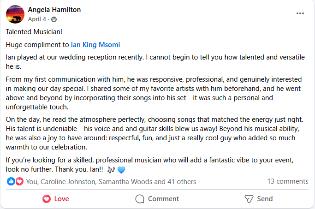Viewport: 315px width, 209px height.
Task: Click the speech bubble comment icon
Action: 140,199
